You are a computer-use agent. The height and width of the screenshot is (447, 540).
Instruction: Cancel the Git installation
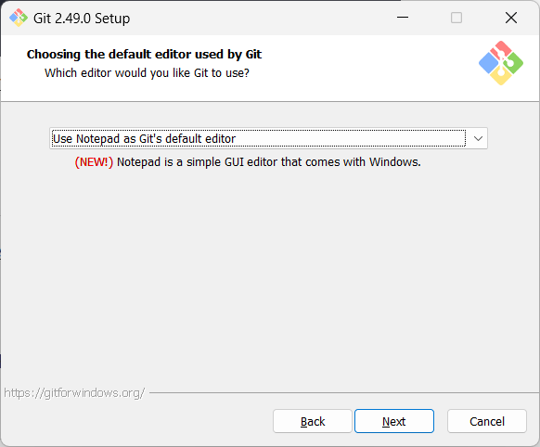point(487,421)
